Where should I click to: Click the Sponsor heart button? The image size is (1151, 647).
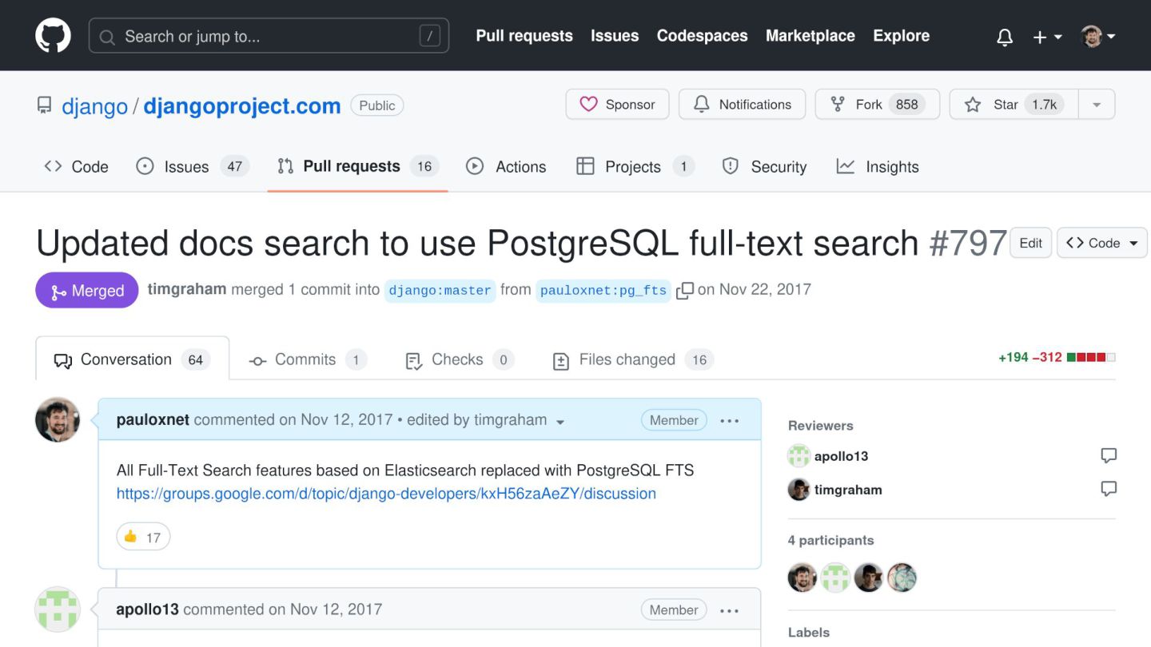point(617,105)
